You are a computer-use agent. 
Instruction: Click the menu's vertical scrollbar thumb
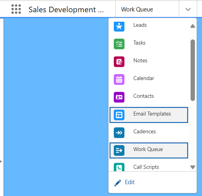(193, 70)
